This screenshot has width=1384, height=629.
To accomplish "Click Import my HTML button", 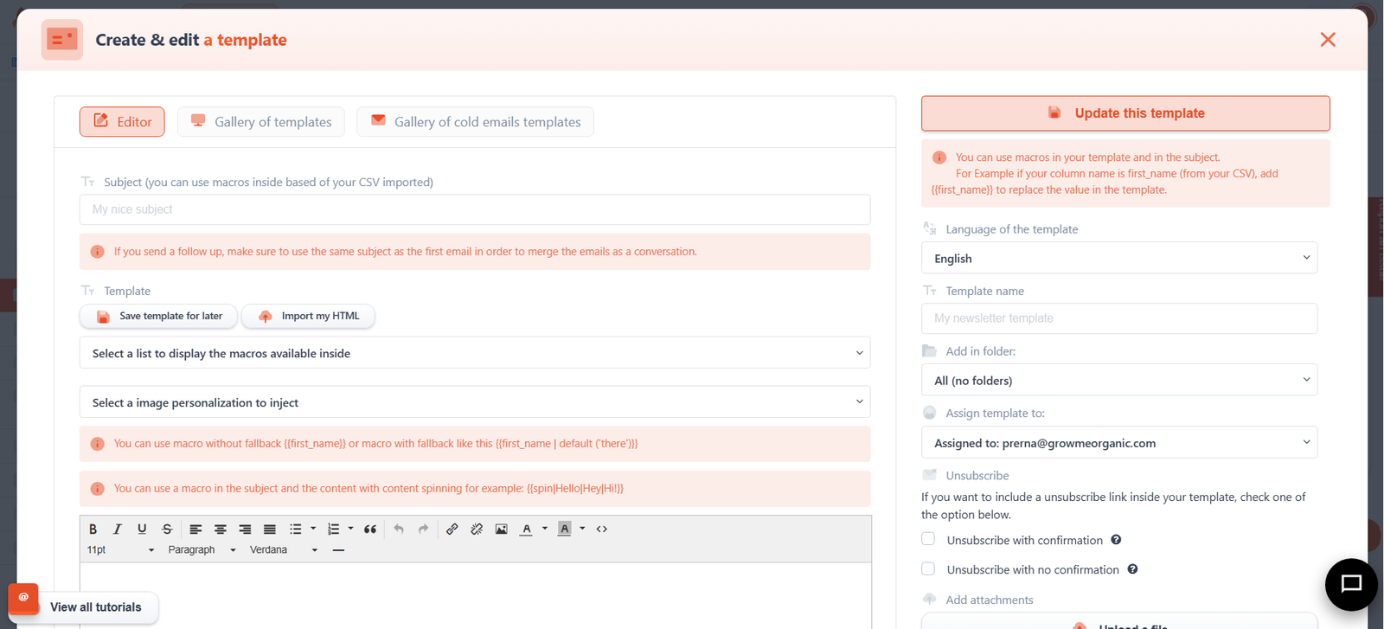I will (x=308, y=316).
